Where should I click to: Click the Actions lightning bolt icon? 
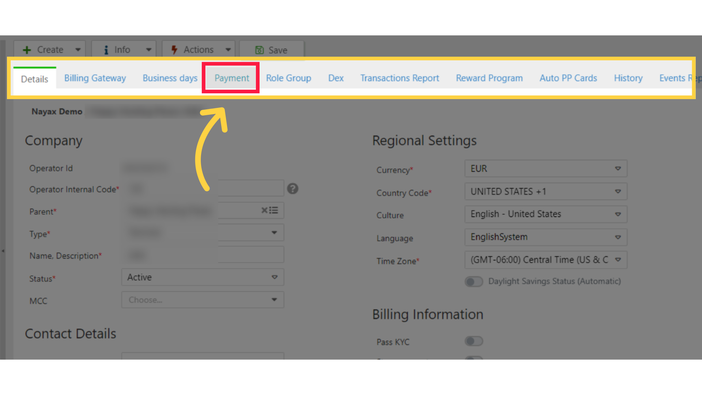coord(174,50)
